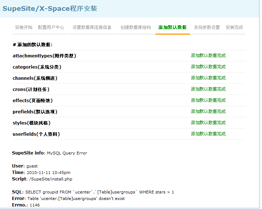The width and height of the screenshot is (262, 209).
Task: Select the prefields(默认选项) row label
Action: (35, 112)
